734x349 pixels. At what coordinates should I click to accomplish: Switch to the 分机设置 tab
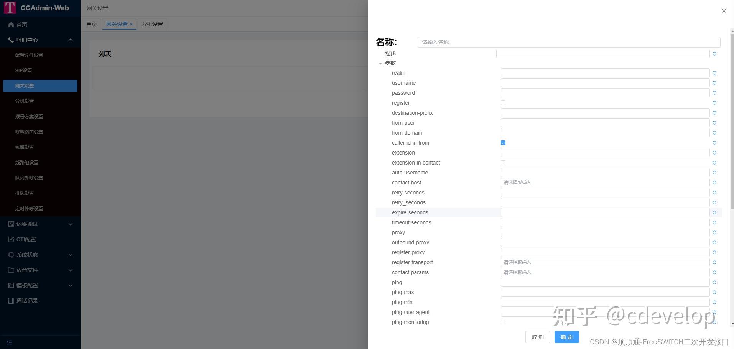point(152,24)
